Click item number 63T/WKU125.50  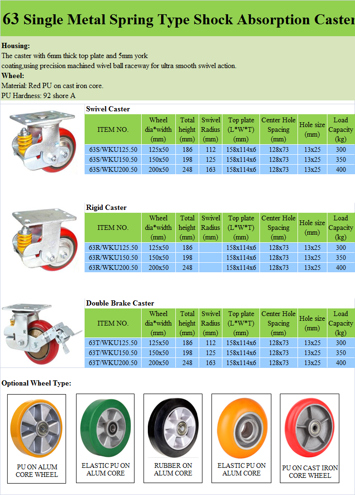[x=113, y=343]
